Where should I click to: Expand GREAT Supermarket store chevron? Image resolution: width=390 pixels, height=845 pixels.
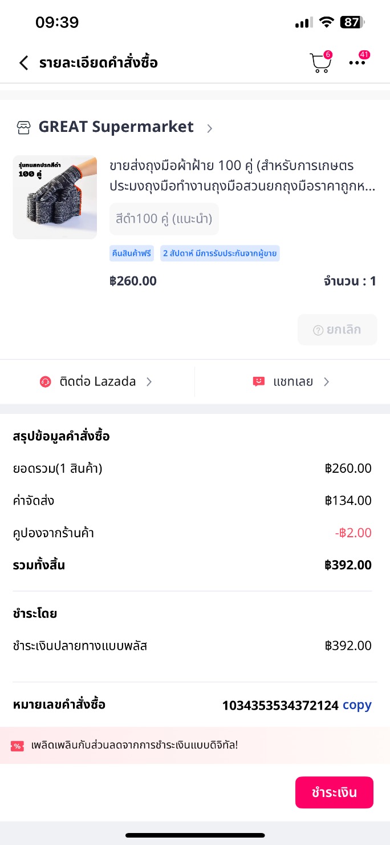pyautogui.click(x=209, y=128)
